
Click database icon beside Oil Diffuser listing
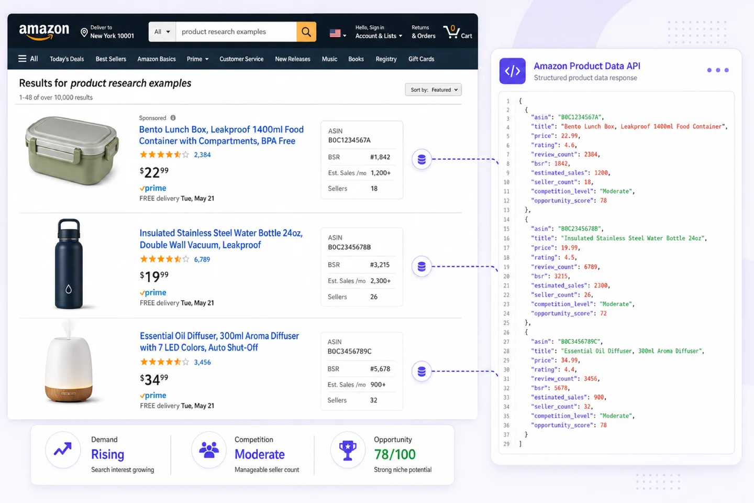[422, 371]
